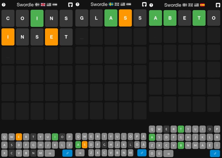
Task: Open GitHub link in the Swedish panel
Action: [x=144, y=4]
